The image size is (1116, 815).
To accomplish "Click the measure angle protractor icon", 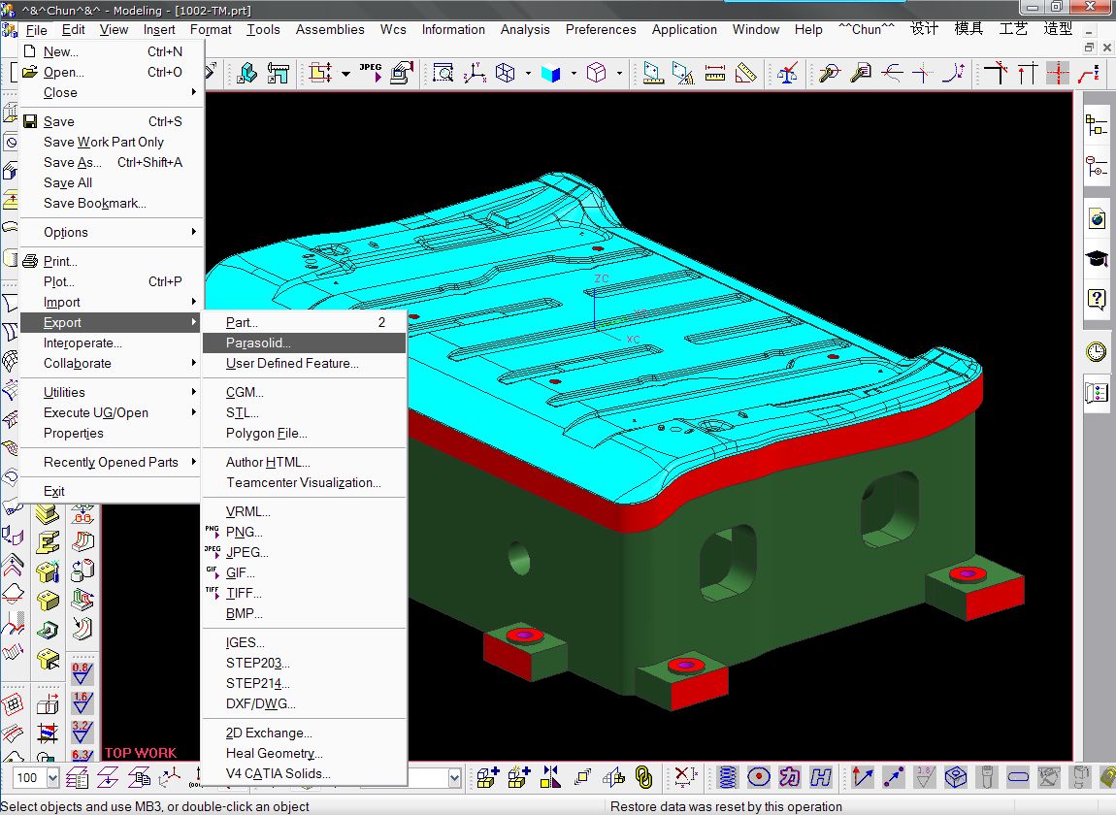I will point(745,73).
